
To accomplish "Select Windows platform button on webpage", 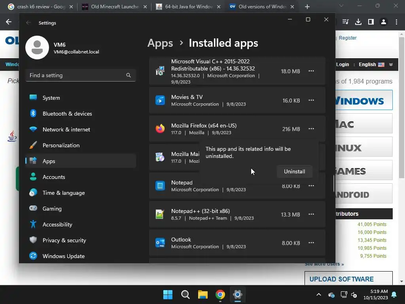I will [364, 100].
